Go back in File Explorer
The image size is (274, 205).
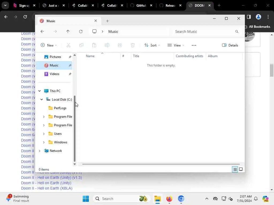pyautogui.click(x=42, y=31)
